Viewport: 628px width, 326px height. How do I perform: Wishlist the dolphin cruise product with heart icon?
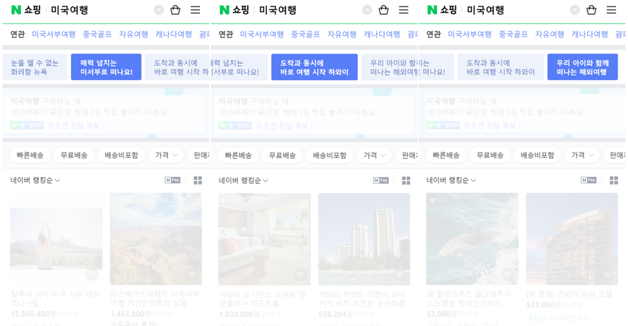(508, 274)
